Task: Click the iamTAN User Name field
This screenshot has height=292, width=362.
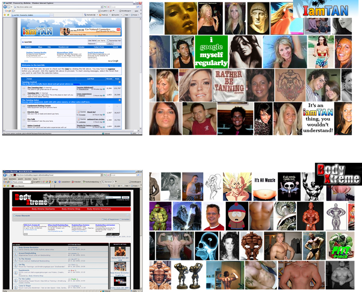Action: tap(101, 40)
